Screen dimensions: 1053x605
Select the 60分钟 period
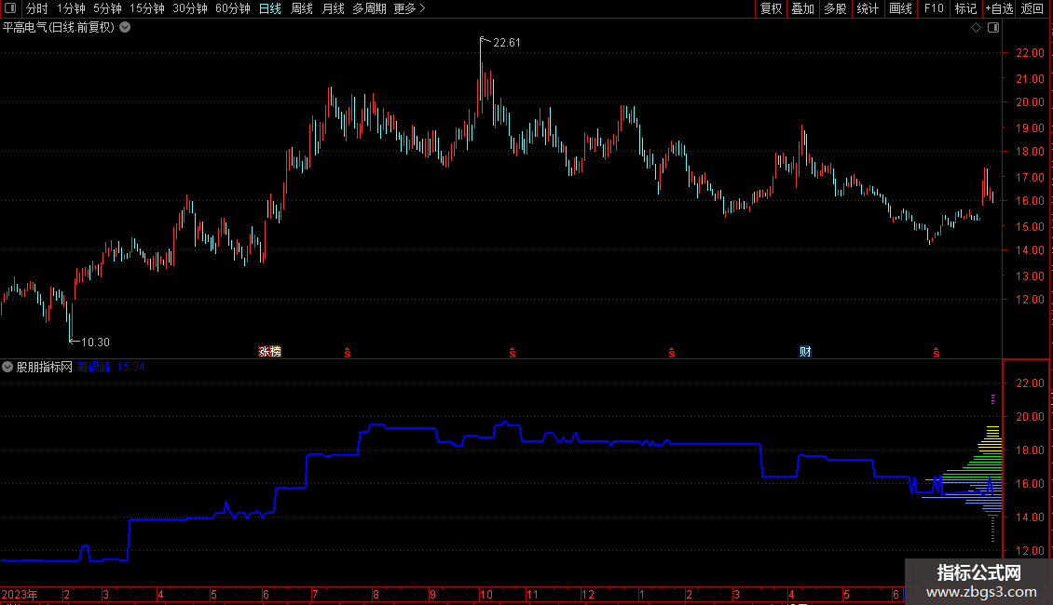point(233,8)
